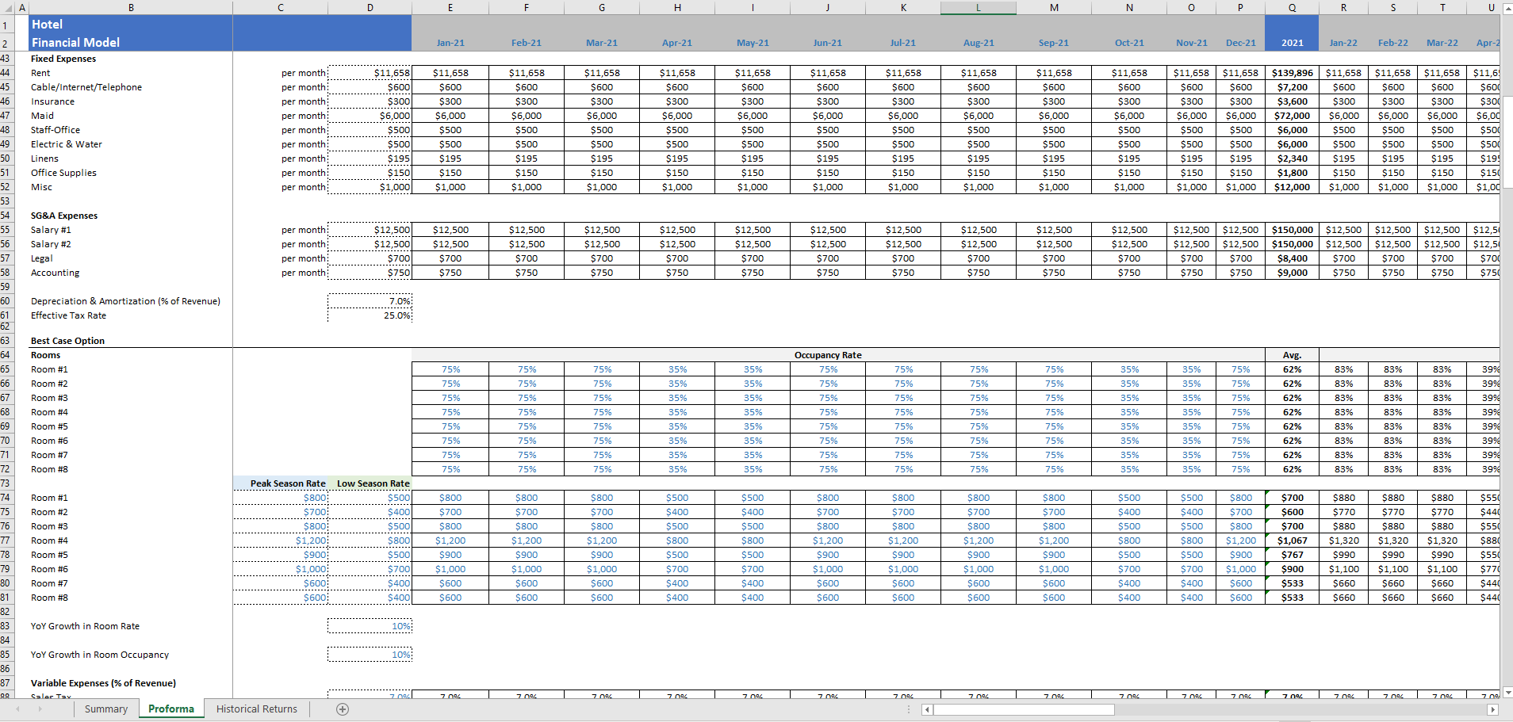Click horizontal scrollbar right arrow
Viewport: 1513px width, 722px height.
point(1493,710)
